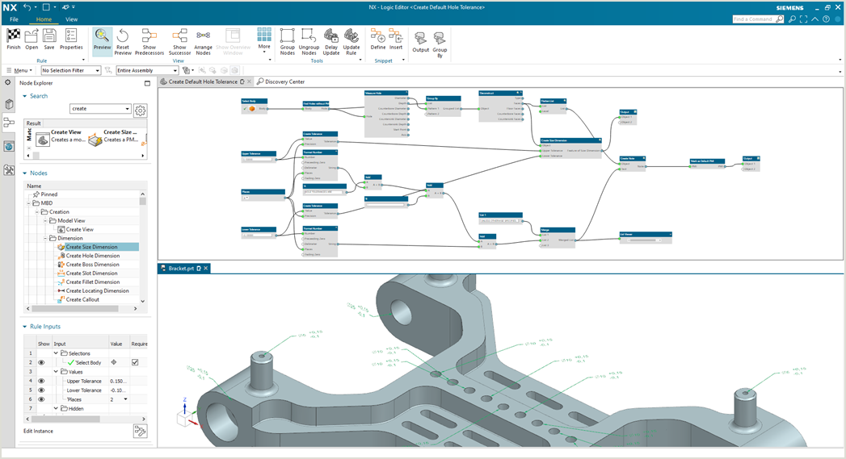Select Create Hole Dimension node
Image resolution: width=846 pixels, height=459 pixels.
click(x=93, y=256)
